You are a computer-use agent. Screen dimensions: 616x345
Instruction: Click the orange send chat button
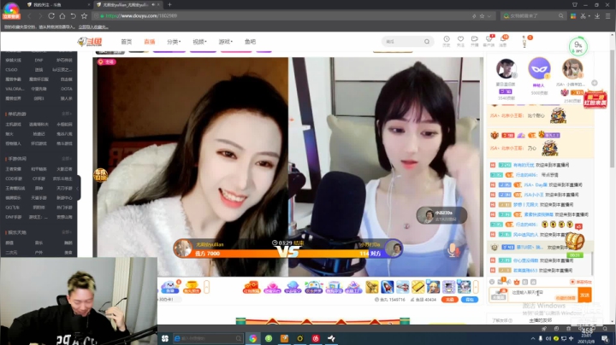click(x=584, y=295)
